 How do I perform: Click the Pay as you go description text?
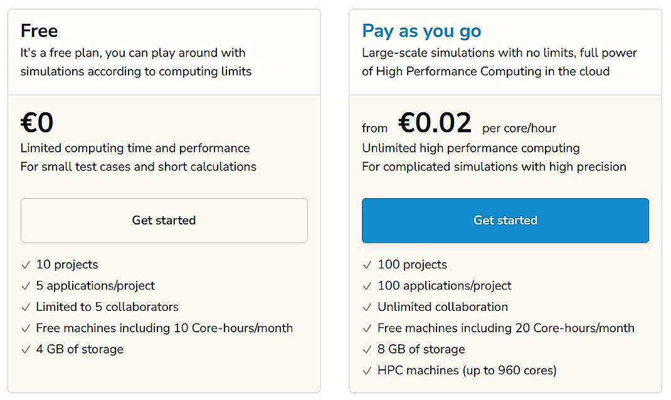point(499,62)
